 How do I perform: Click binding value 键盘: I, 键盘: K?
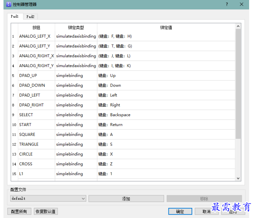[x=166, y=66]
